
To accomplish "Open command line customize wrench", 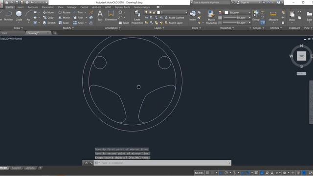I will coord(91,163).
